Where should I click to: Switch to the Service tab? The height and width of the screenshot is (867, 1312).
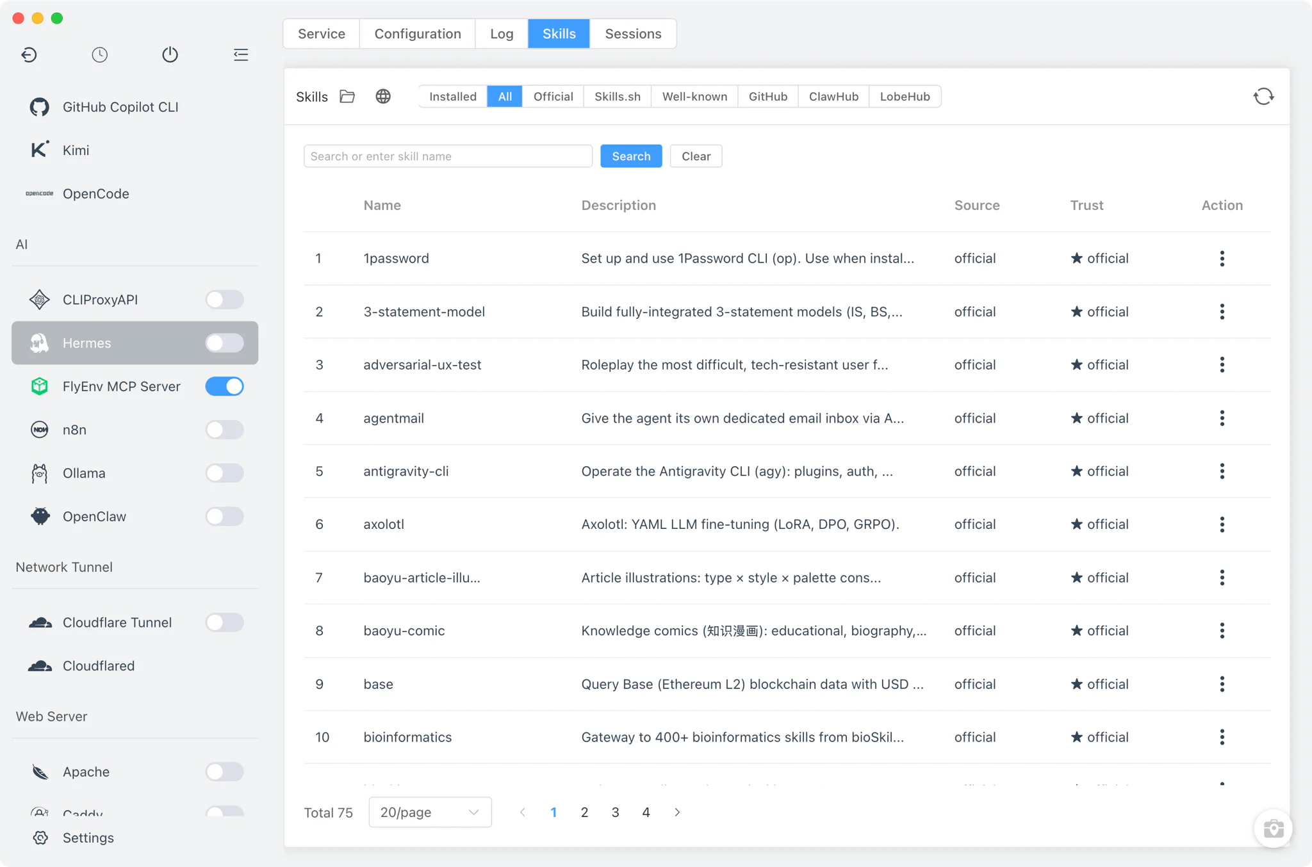(321, 34)
